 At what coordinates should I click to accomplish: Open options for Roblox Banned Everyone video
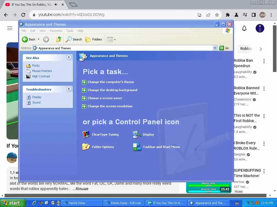(264, 88)
